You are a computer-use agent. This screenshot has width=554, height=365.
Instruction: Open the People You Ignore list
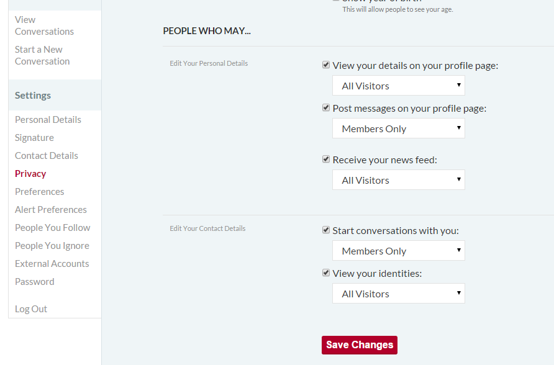coord(52,245)
